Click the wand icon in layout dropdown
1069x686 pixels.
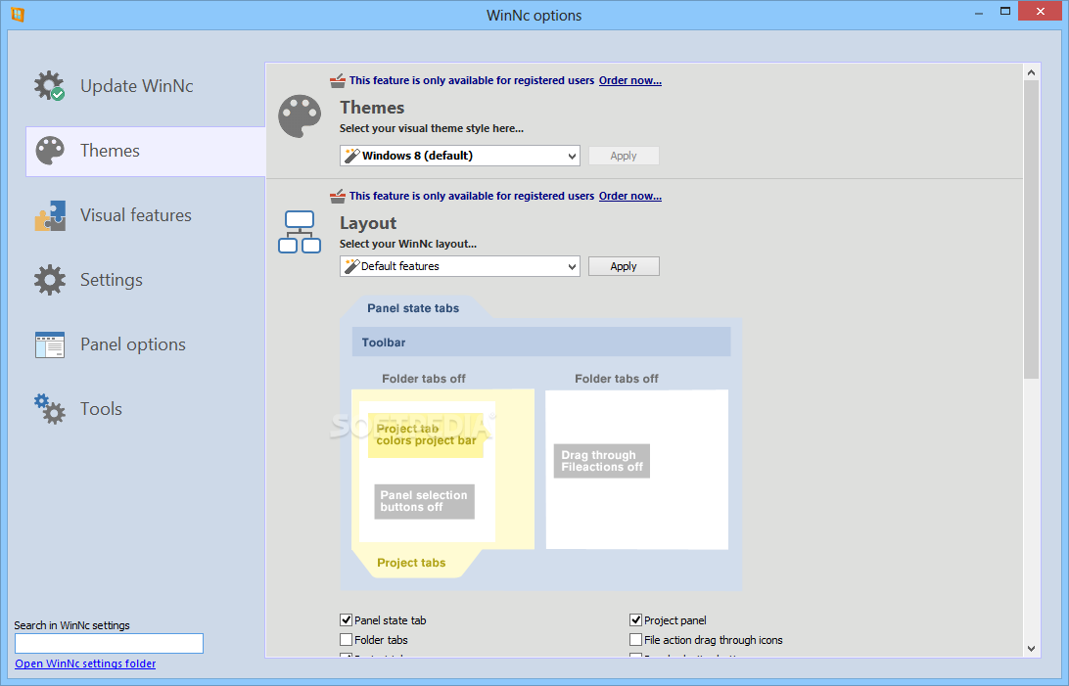pos(351,266)
